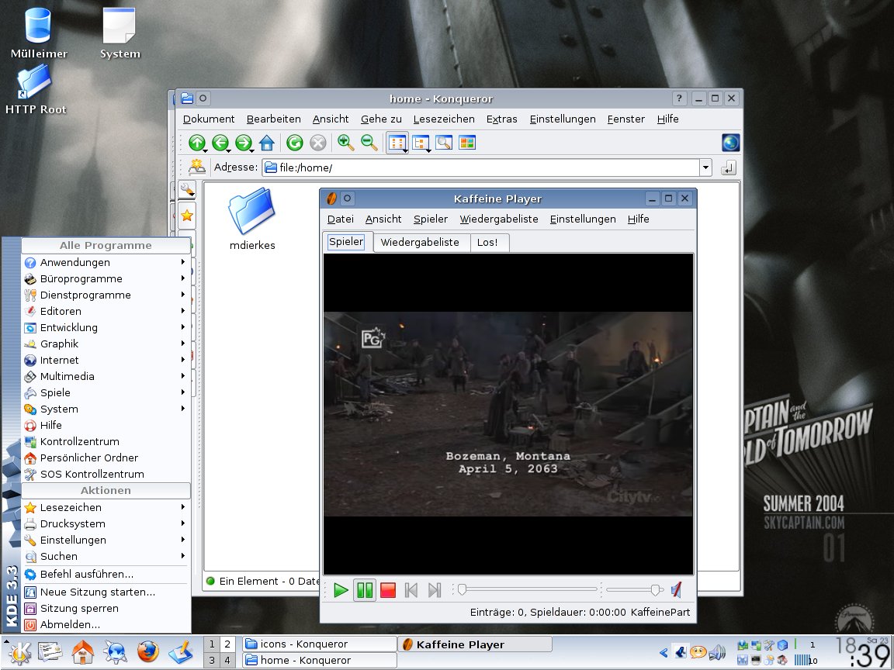Expand the Dienstprogramme submenu
Image resolution: width=894 pixels, height=670 pixels.
click(106, 295)
